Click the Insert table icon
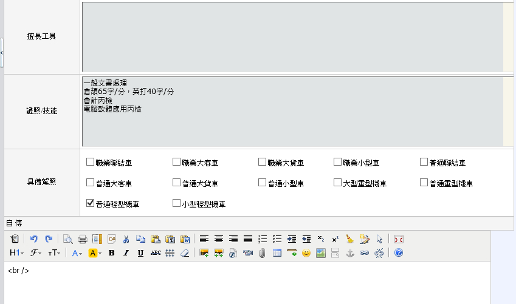This screenshot has height=304, width=516. [x=277, y=253]
